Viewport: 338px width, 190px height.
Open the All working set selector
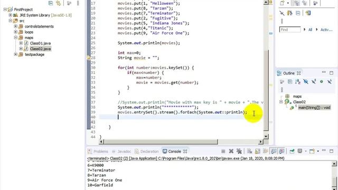point(310,30)
